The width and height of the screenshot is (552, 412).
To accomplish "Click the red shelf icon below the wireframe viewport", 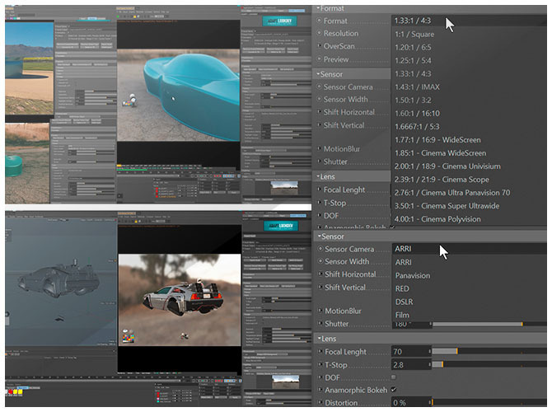I will pos(11,391).
